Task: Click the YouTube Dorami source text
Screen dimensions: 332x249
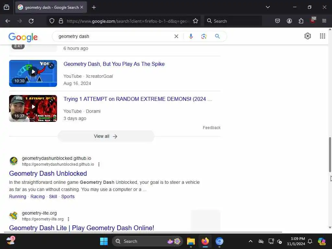Action: tap(82, 112)
